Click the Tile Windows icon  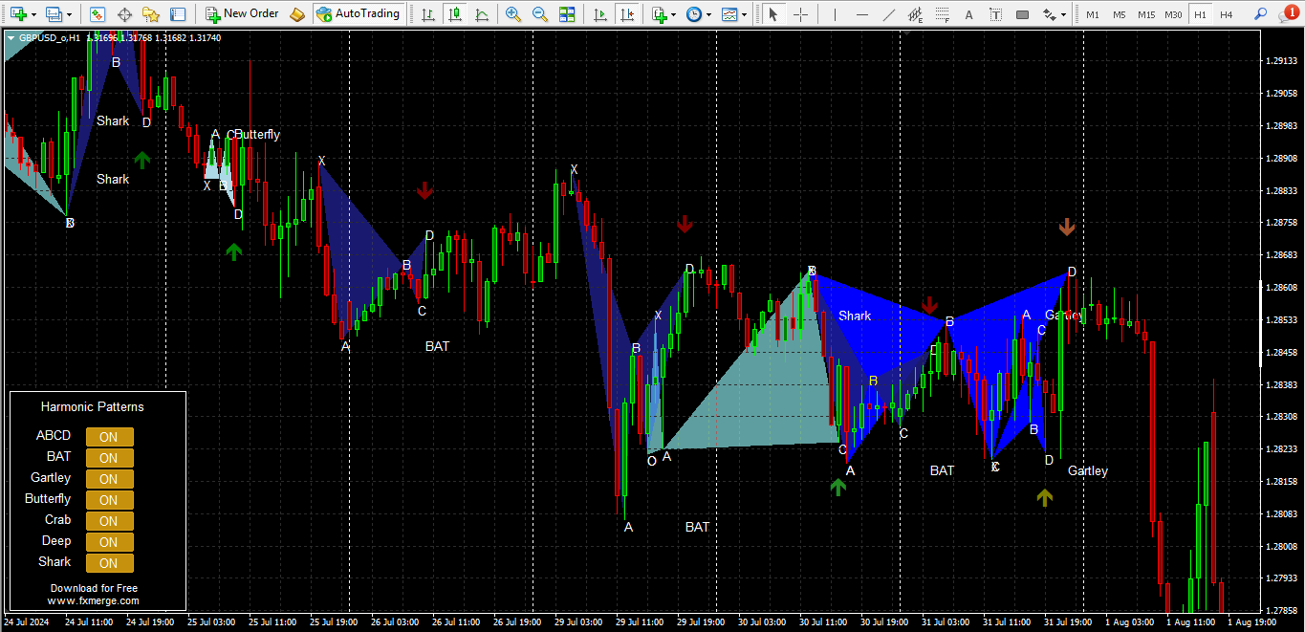tap(568, 14)
